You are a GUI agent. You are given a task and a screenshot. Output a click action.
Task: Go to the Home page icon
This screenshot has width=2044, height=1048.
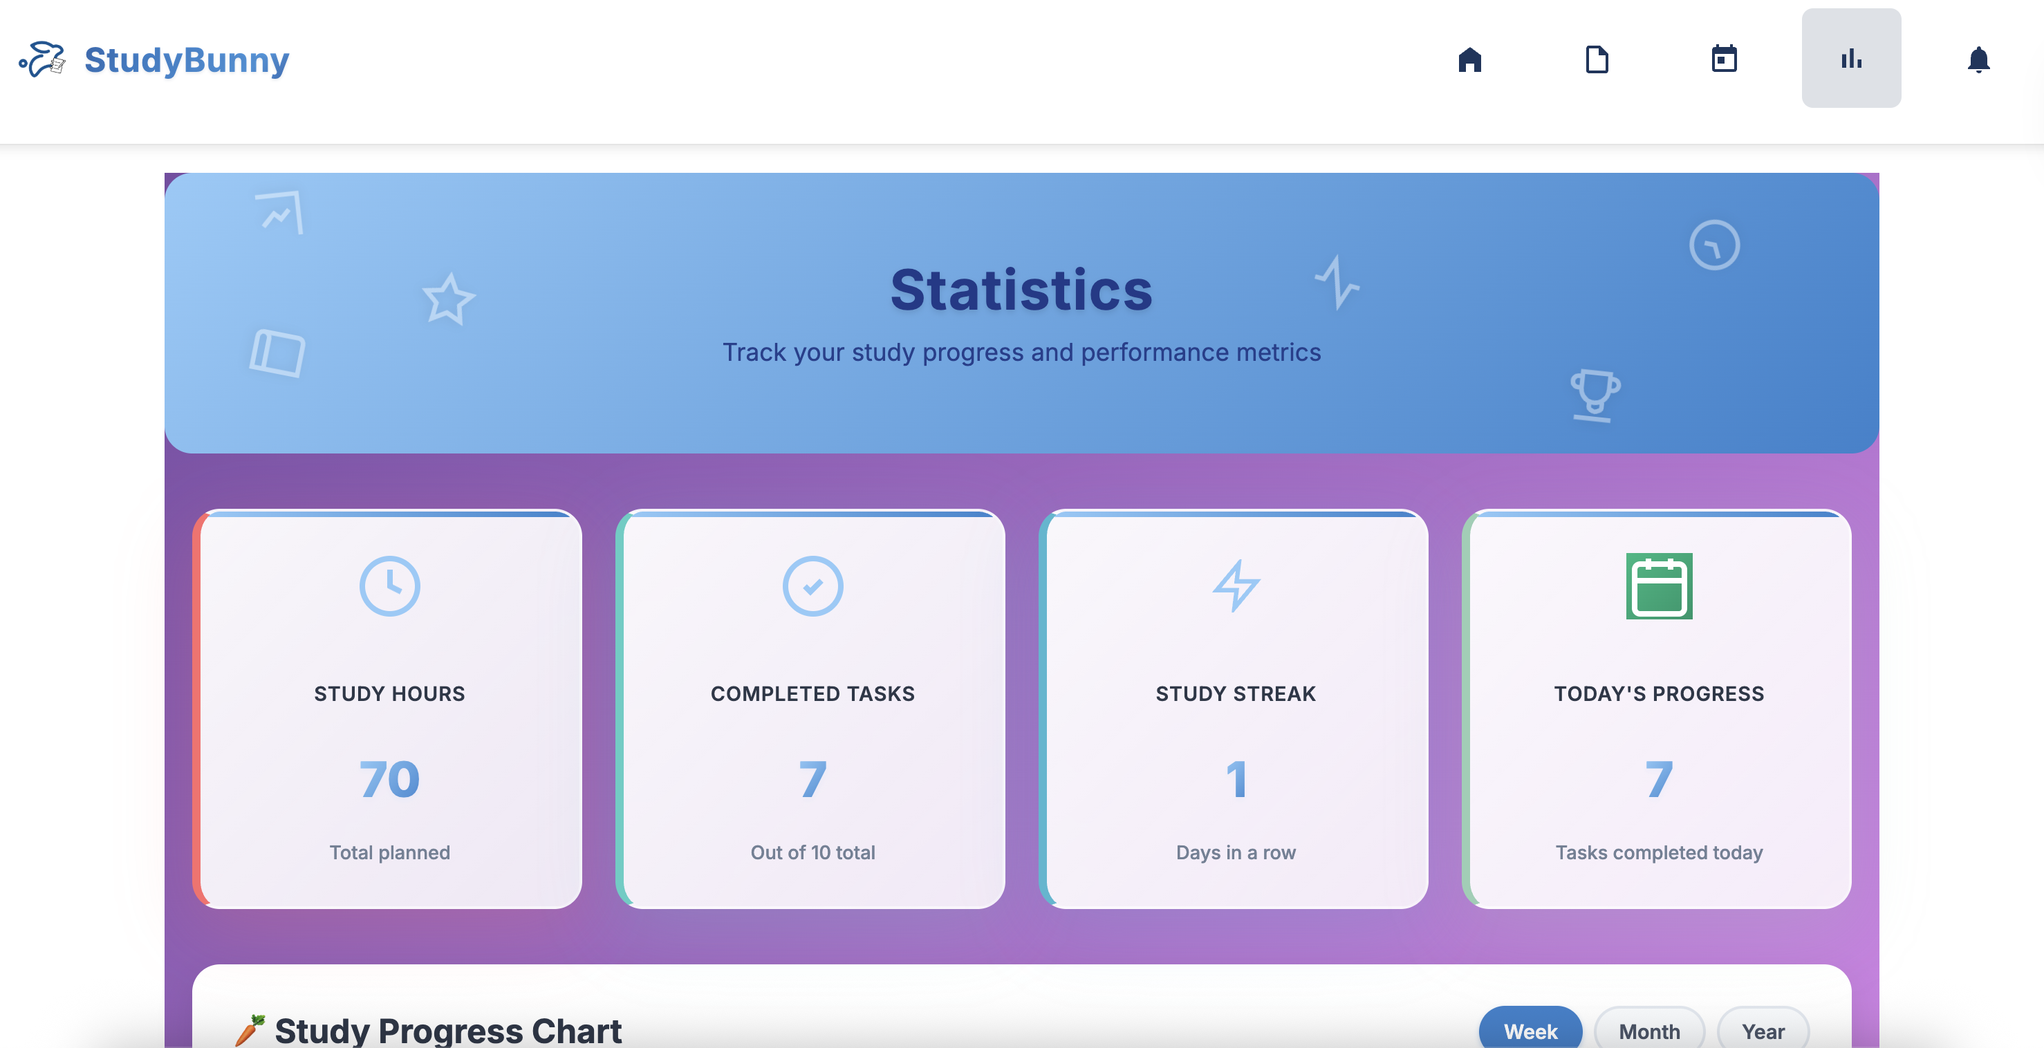pyautogui.click(x=1469, y=59)
